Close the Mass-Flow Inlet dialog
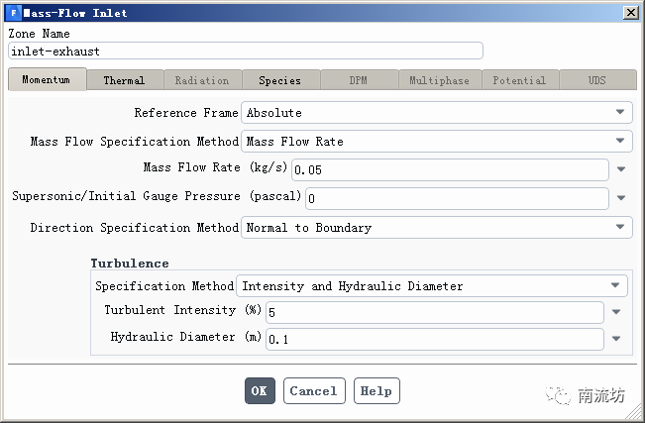This screenshot has width=645, height=423. coord(630,13)
